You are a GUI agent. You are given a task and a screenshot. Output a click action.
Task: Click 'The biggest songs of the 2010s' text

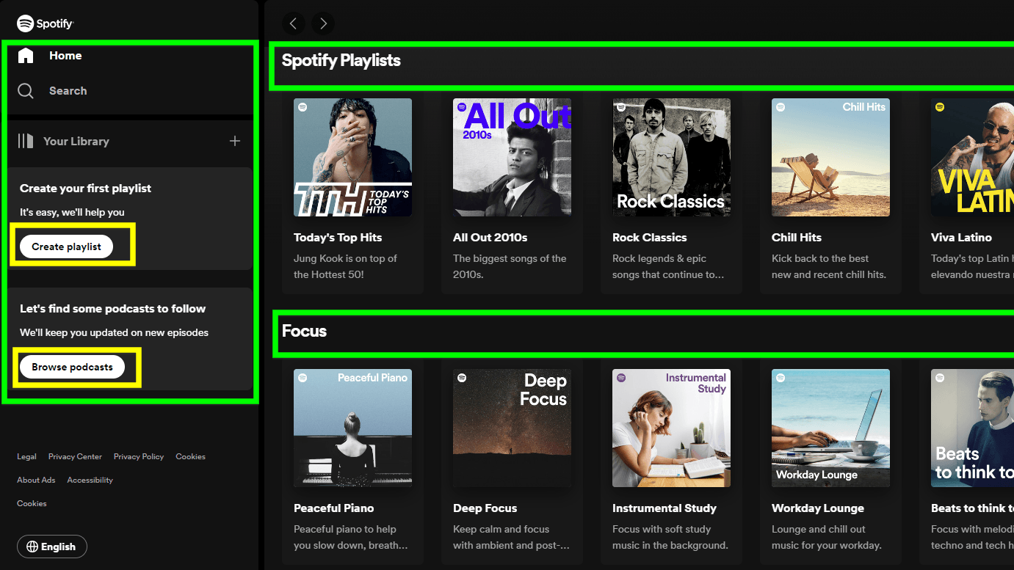[510, 266]
